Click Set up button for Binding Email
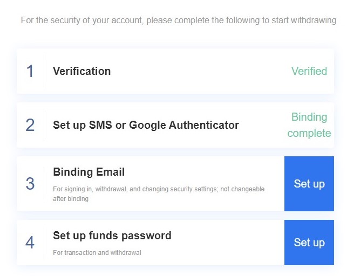 click(x=309, y=184)
